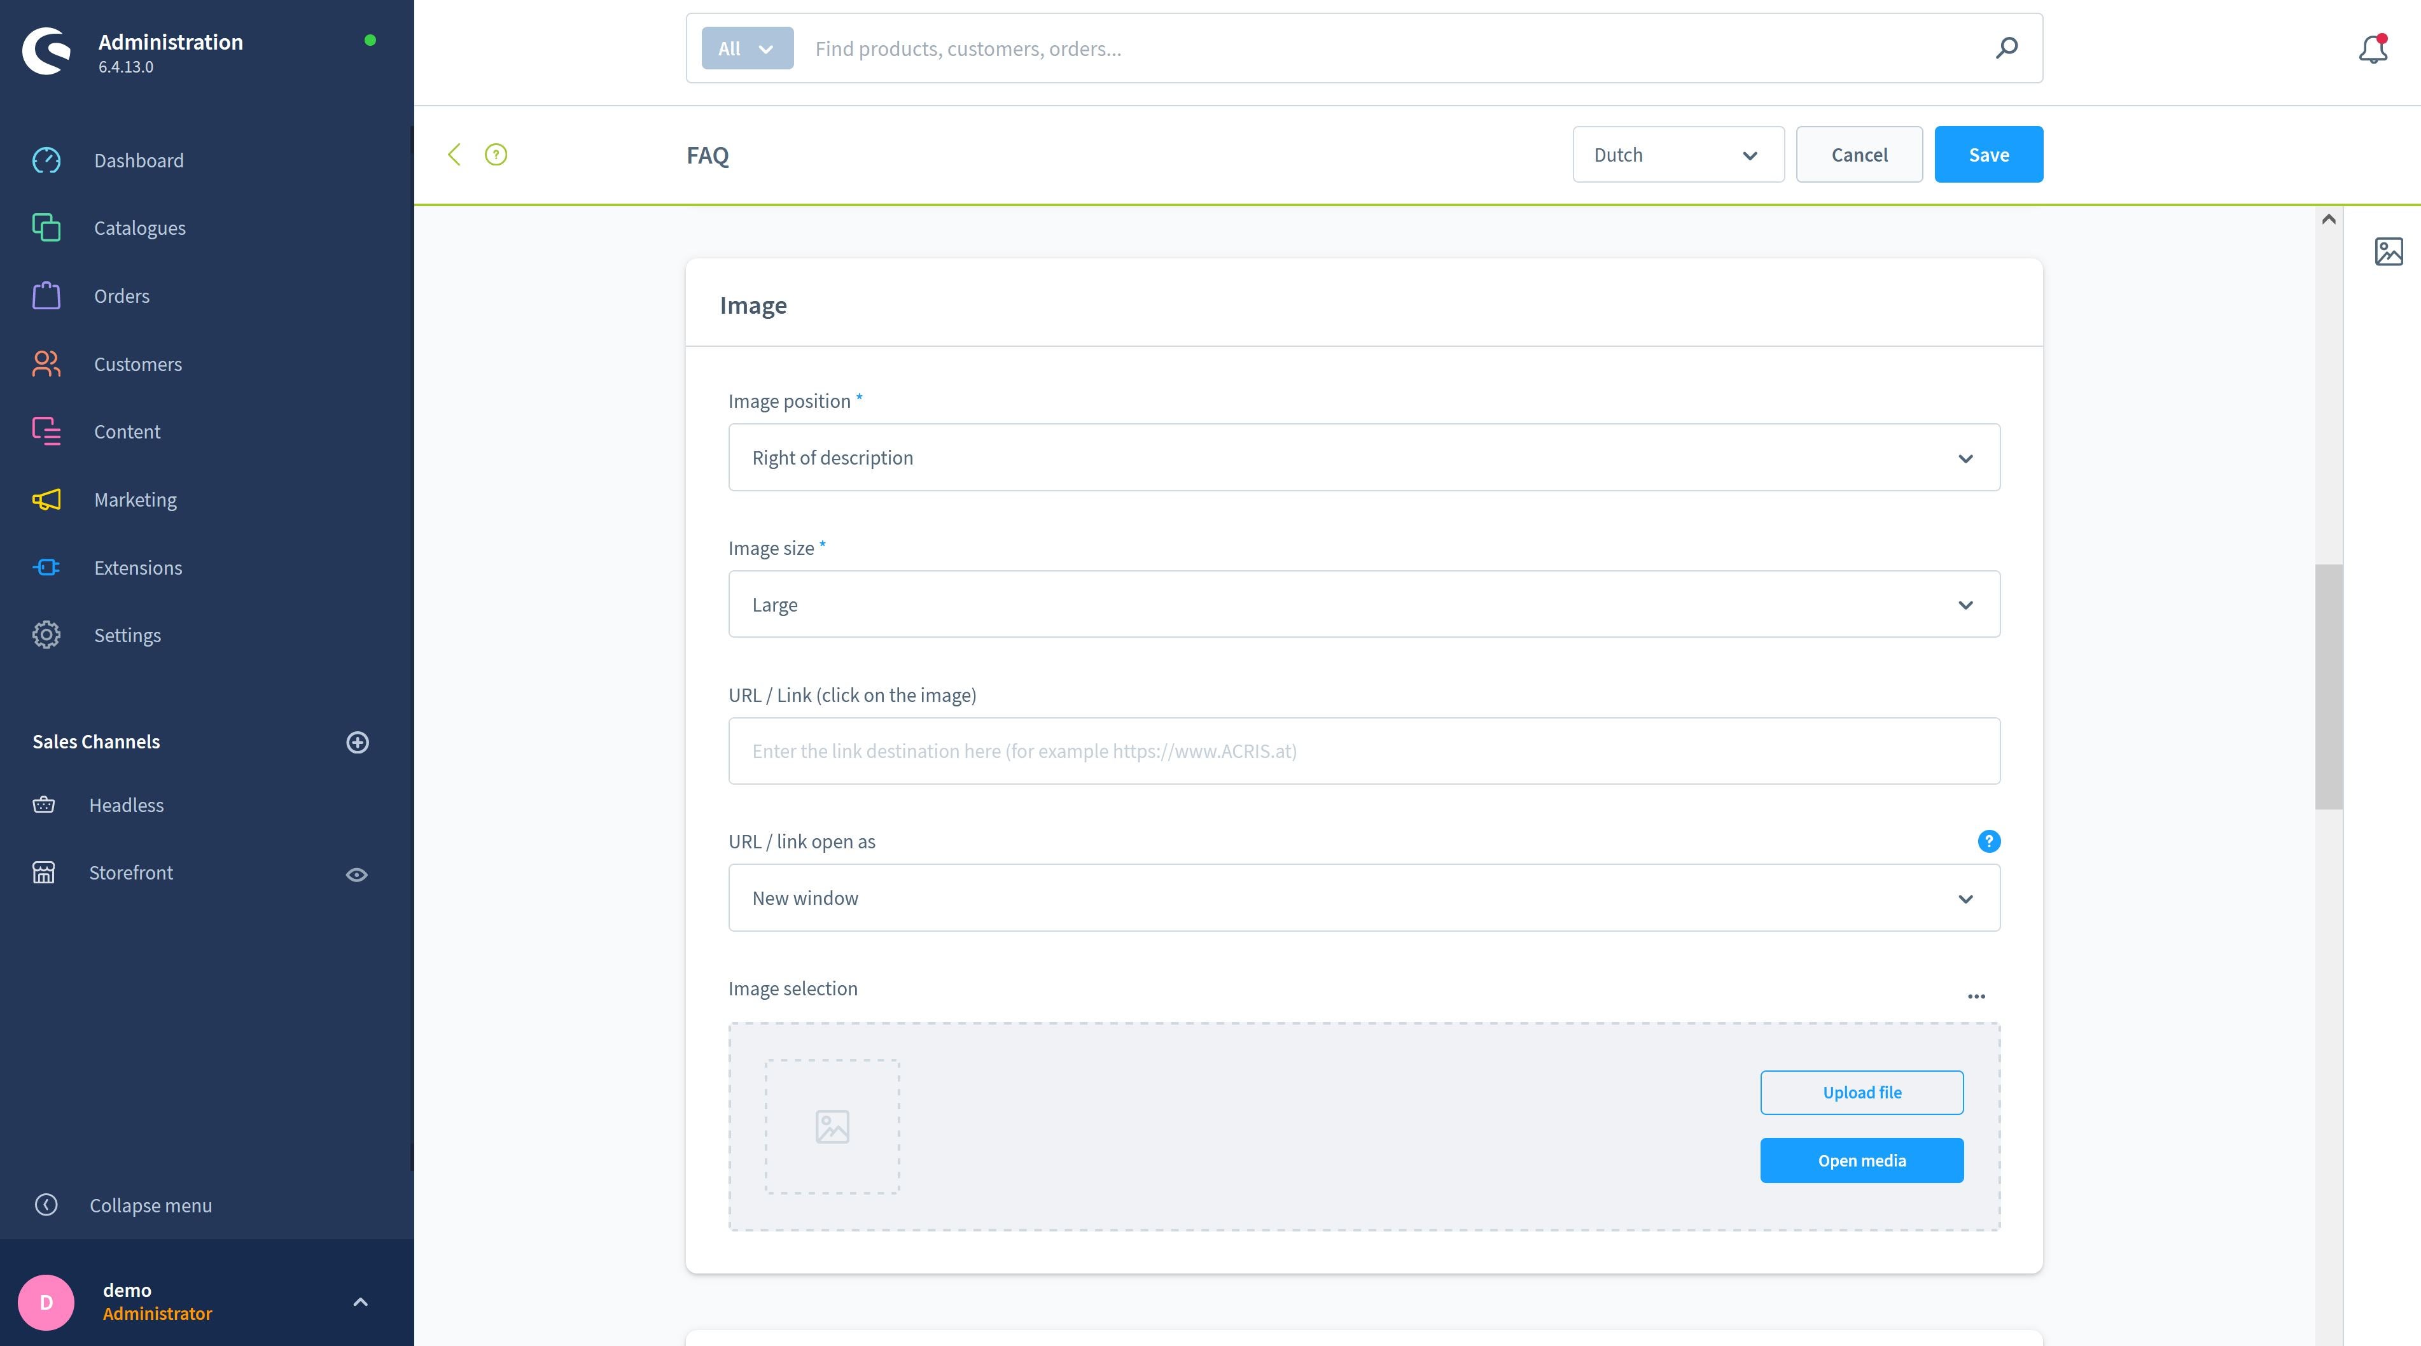Screen dimensions: 2421x1346
Task: Go to the Orders section
Action: pos(122,296)
